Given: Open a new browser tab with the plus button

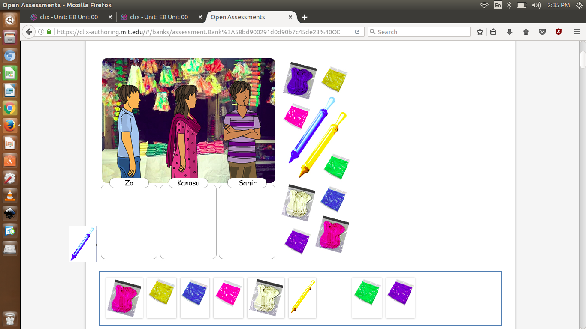Looking at the screenshot, I should pos(305,17).
